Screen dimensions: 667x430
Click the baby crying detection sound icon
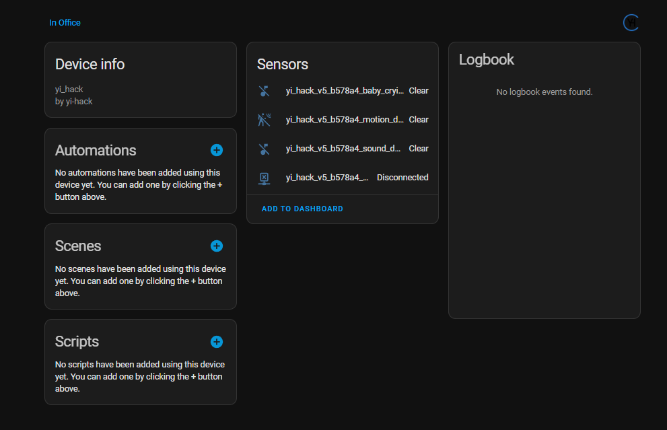click(x=264, y=90)
